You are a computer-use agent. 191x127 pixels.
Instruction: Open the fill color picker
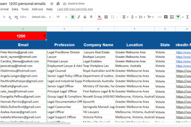[x=100, y=17]
